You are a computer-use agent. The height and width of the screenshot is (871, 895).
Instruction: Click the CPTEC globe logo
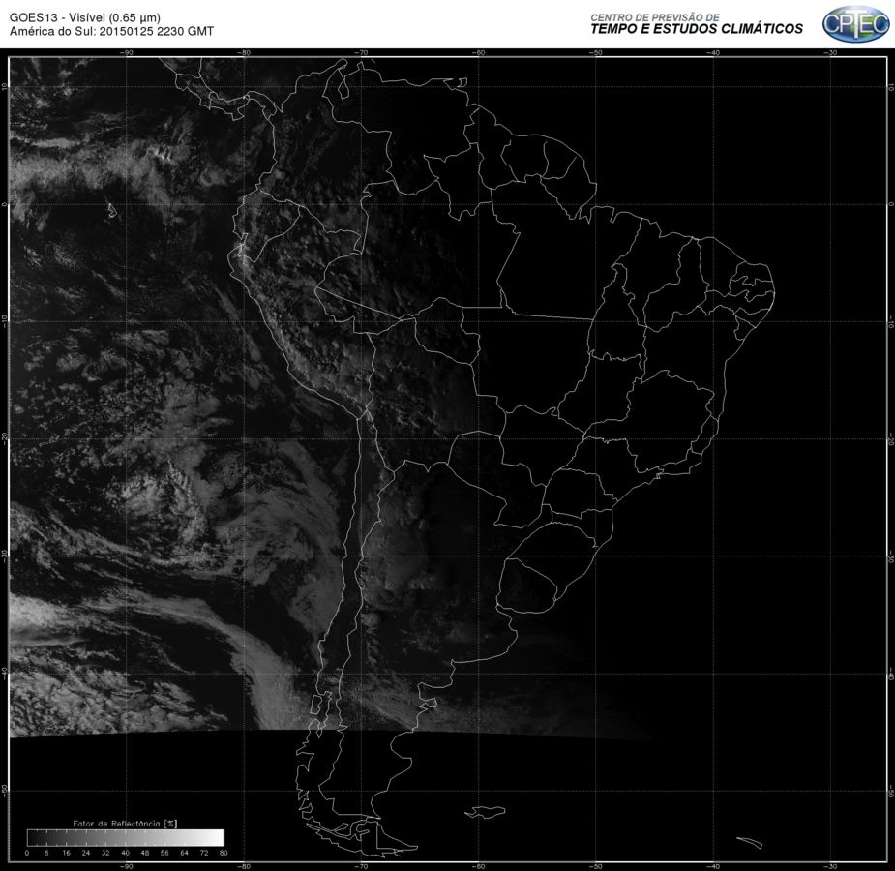tap(855, 24)
